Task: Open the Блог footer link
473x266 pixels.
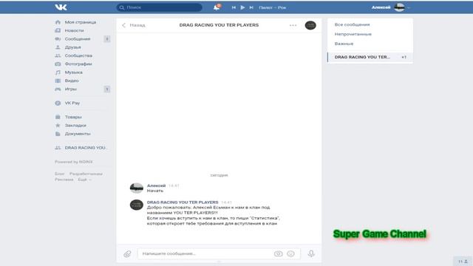Action: [x=59, y=174]
